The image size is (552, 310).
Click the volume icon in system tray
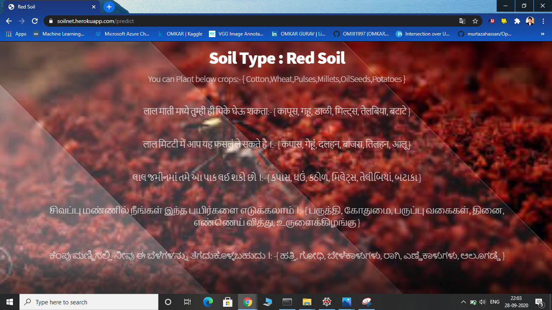pyautogui.click(x=482, y=302)
